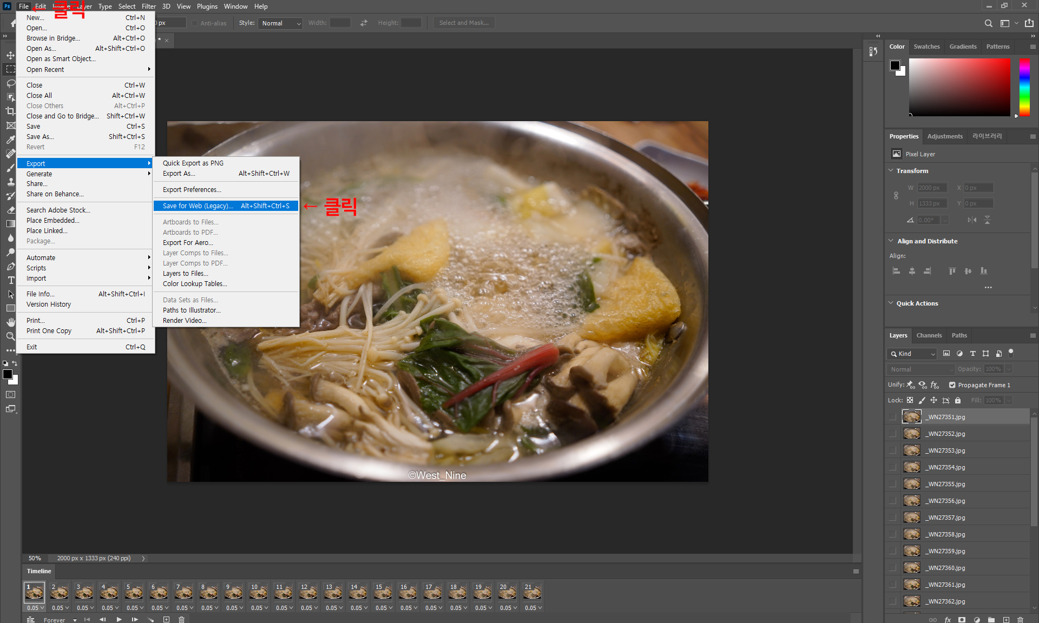Switch to the Channels tab
Image resolution: width=1039 pixels, height=623 pixels.
point(929,335)
